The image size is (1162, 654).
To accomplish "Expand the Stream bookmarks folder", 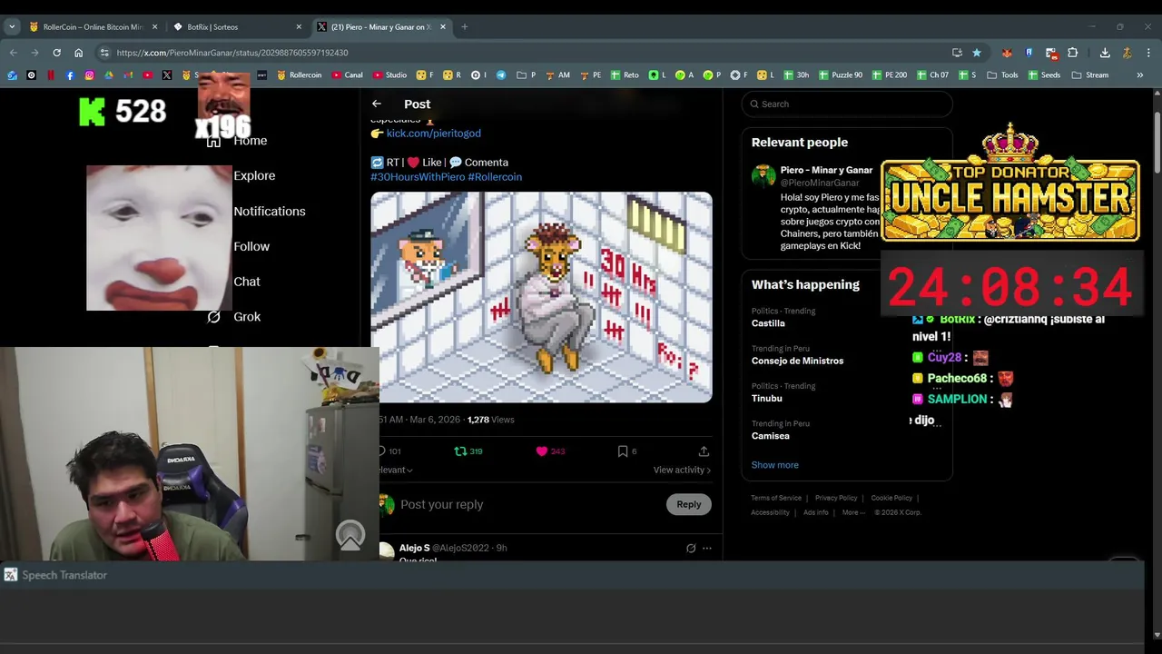I will (1089, 75).
